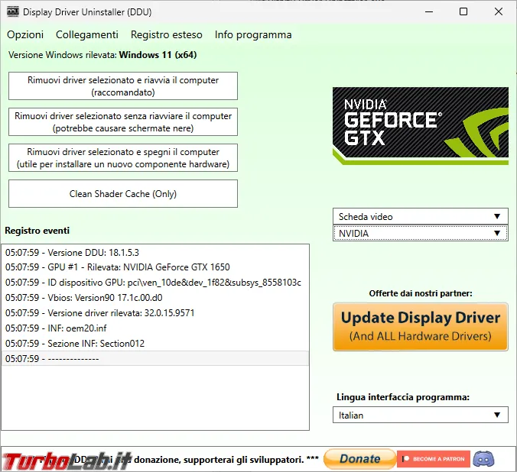Image resolution: width=517 pixels, height=472 pixels.
Task: Click Rimuovi driver e spegni il computer button
Action: click(x=123, y=158)
